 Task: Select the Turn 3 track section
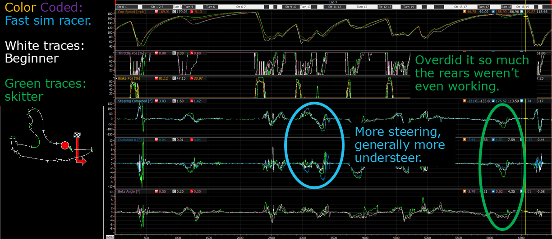click(177, 7)
